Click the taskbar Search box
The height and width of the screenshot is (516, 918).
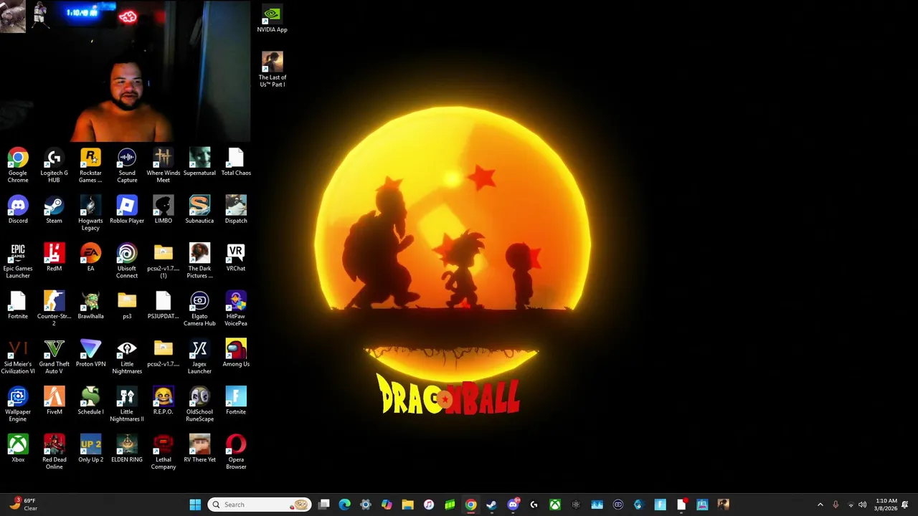[x=259, y=505]
